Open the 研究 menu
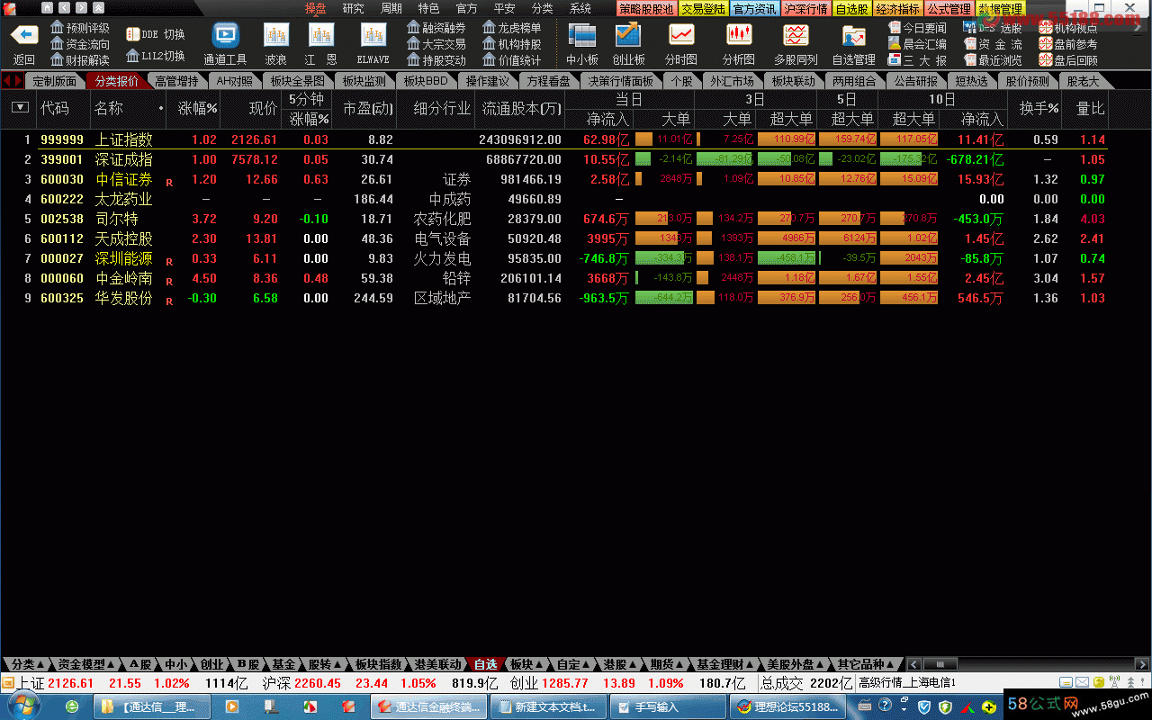Image resolution: width=1152 pixels, height=720 pixels. tap(354, 8)
